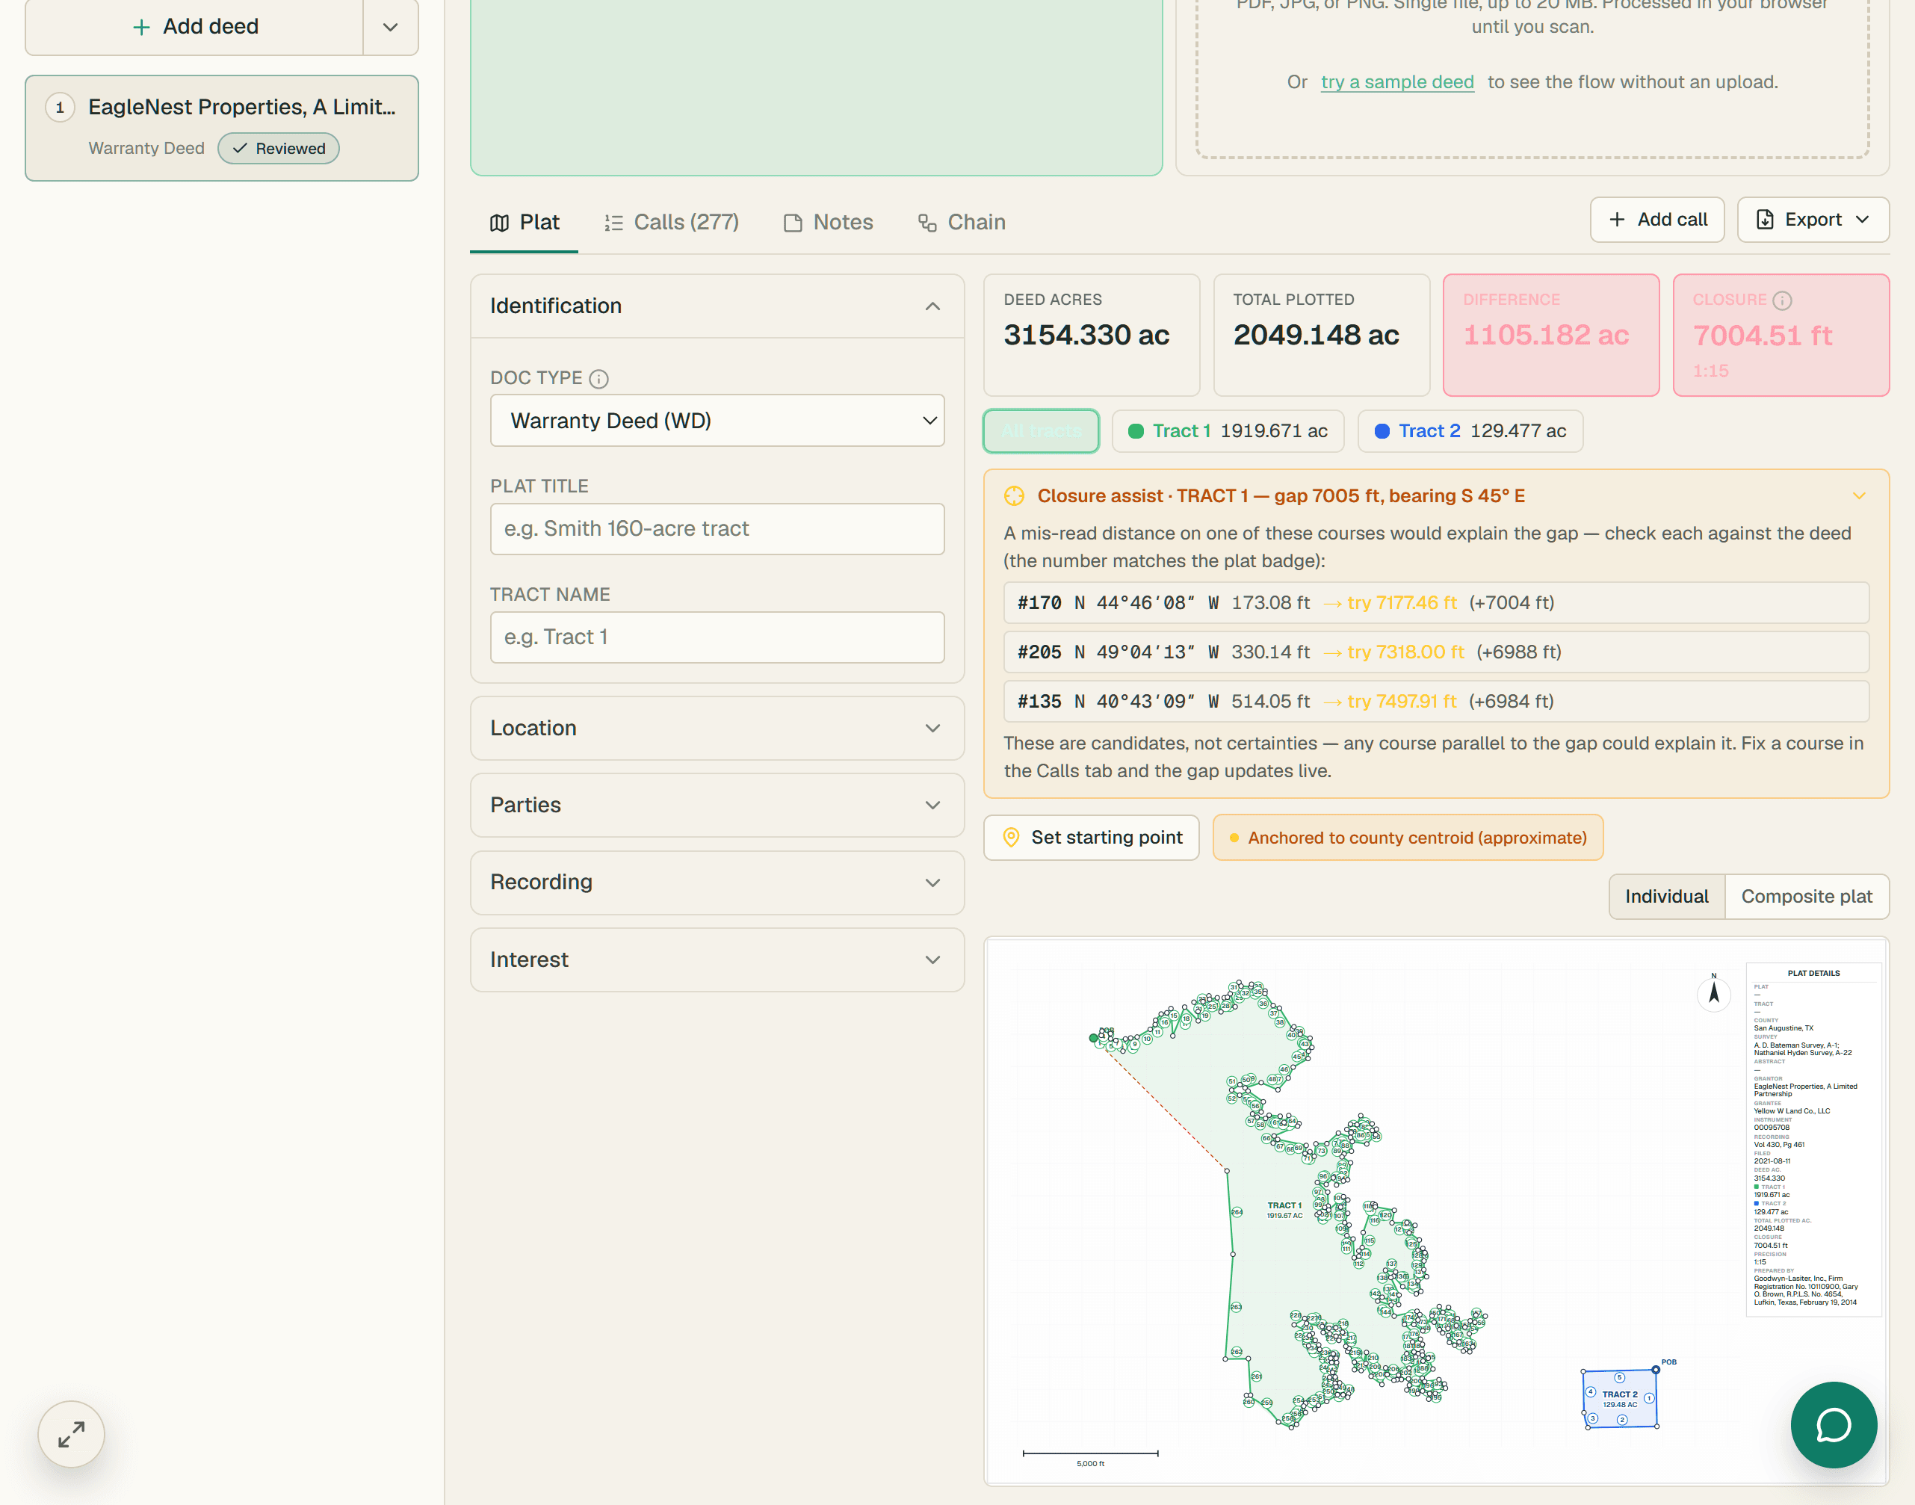Screen dimensions: 1915x1505
Task: Click the Tract 2 blue color dot
Action: tap(1382, 432)
